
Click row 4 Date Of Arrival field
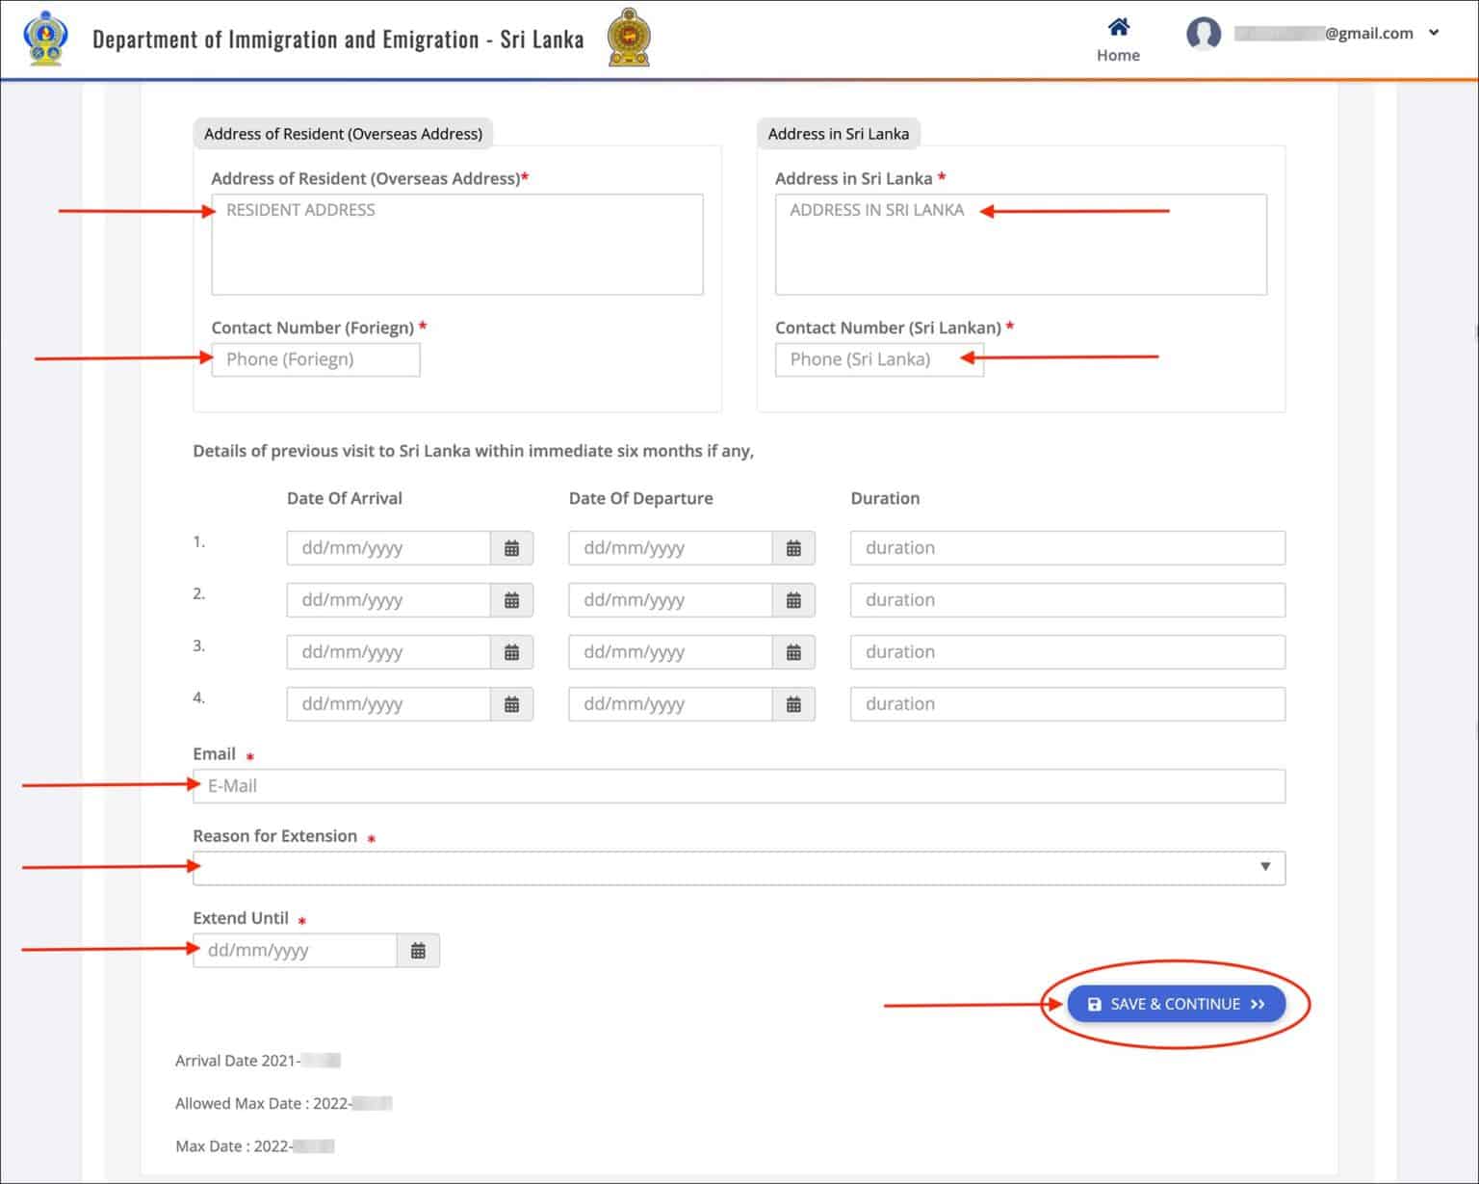(x=389, y=704)
